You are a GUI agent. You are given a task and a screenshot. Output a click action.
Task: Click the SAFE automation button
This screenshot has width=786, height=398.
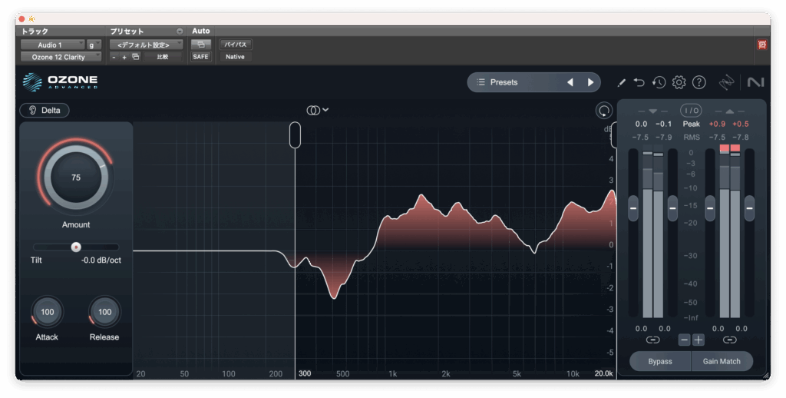[x=200, y=57]
